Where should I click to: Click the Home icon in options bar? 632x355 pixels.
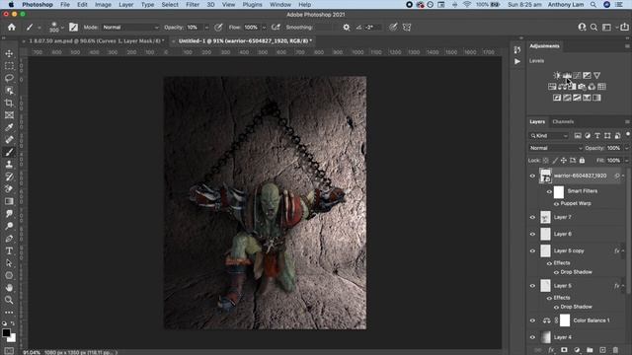[12, 27]
